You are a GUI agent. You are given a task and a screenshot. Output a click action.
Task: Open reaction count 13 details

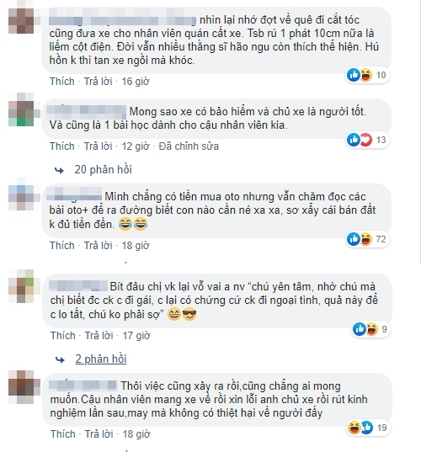381,140
